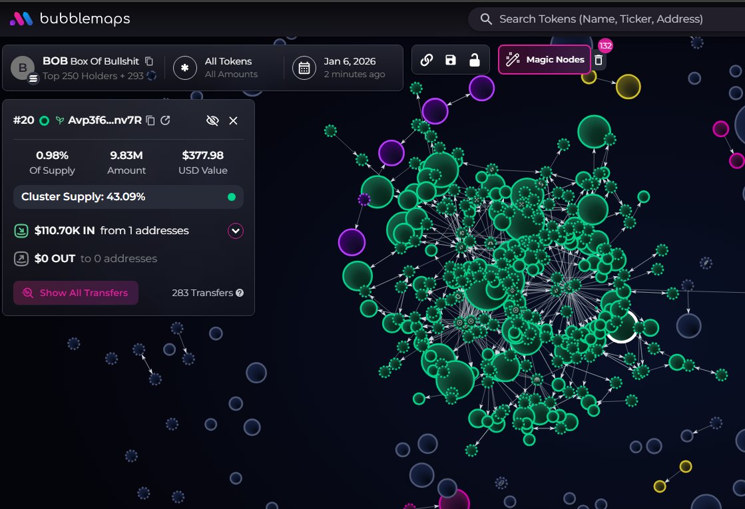Select the white-outlined highlighted bubble
Viewport: 745px width, 509px height.
tap(621, 327)
